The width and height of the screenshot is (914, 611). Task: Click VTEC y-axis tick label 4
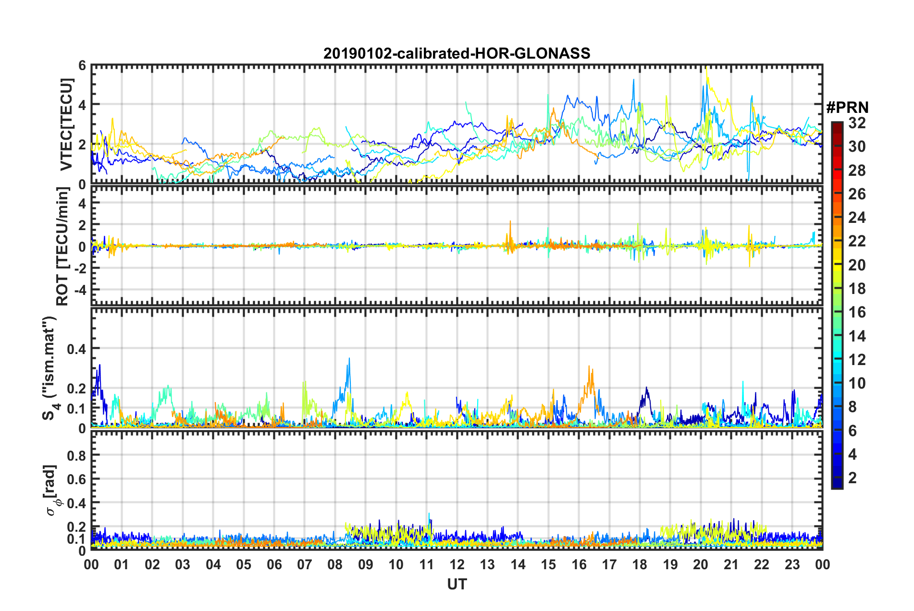coord(82,105)
